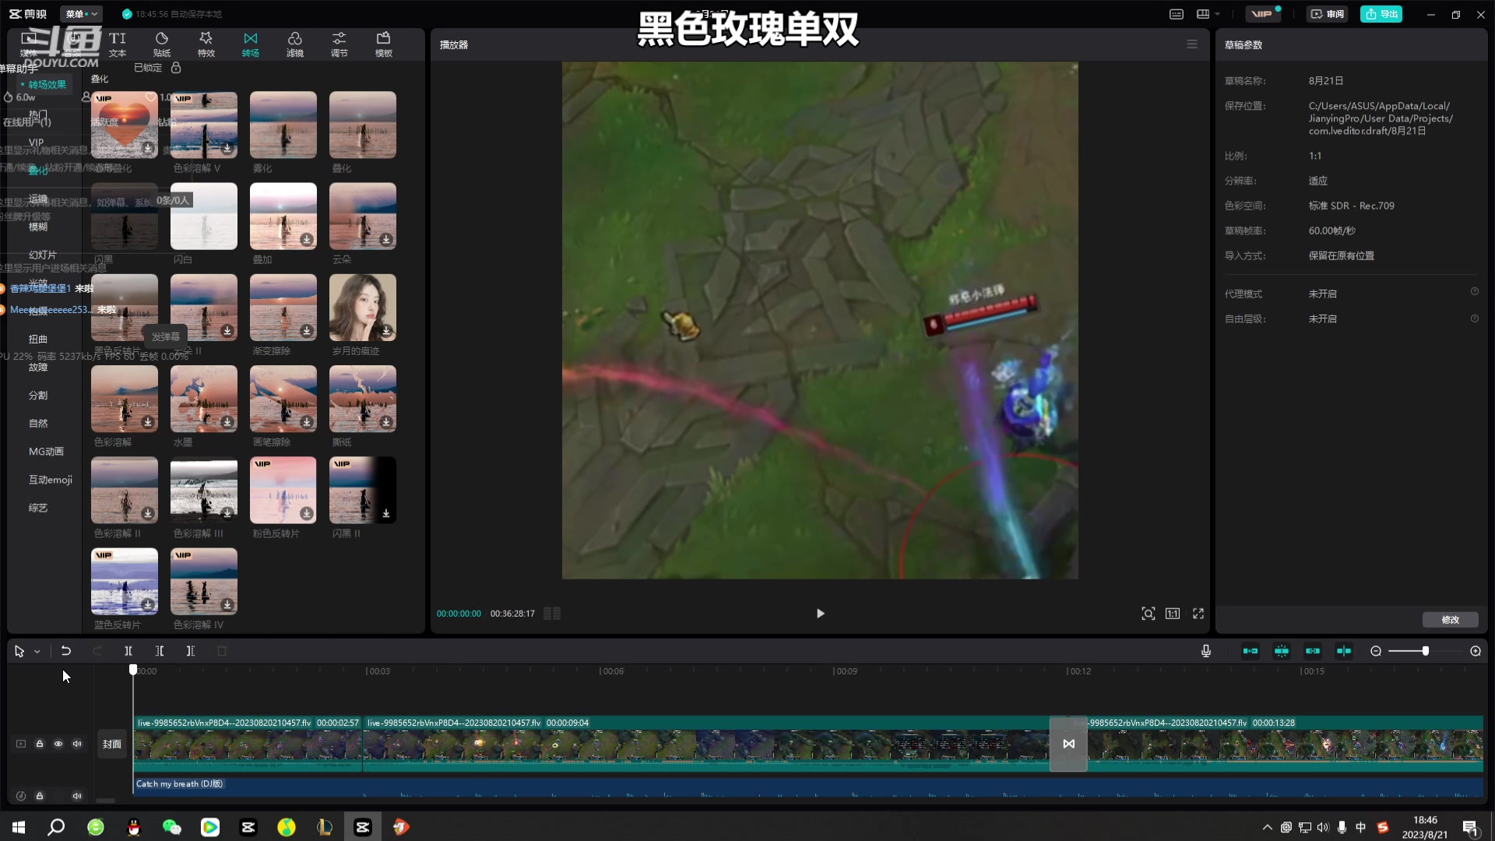Lock the audio track
Screen dimensions: 1495x841
pyautogui.click(x=40, y=796)
